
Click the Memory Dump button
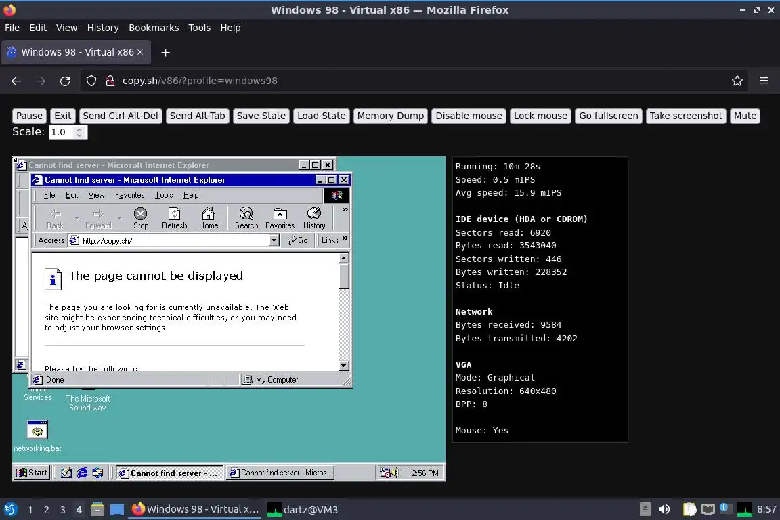(391, 116)
